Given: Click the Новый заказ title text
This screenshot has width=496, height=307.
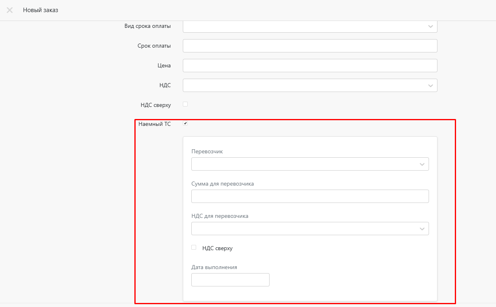Looking at the screenshot, I should pos(40,10).
